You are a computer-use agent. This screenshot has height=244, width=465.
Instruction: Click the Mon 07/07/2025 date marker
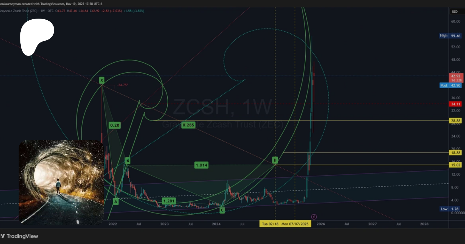(295, 224)
